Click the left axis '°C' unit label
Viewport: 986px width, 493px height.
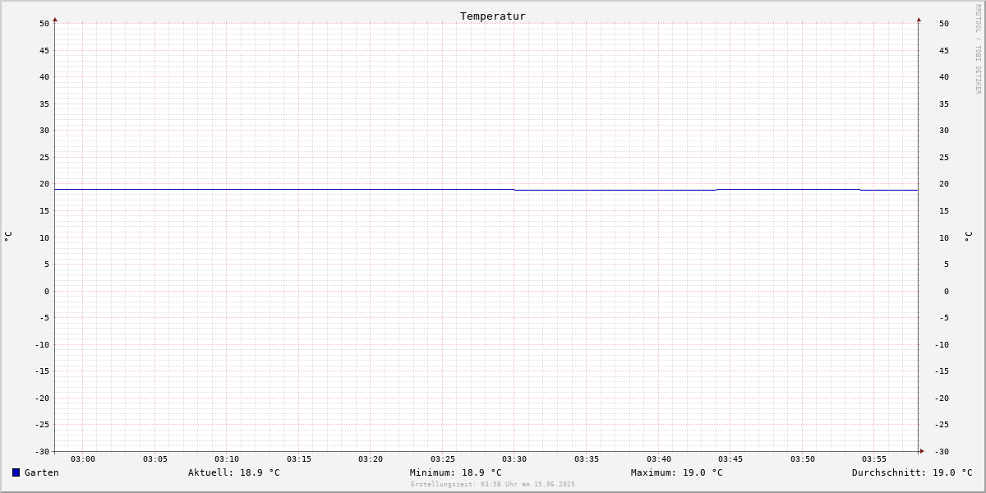pyautogui.click(x=8, y=237)
